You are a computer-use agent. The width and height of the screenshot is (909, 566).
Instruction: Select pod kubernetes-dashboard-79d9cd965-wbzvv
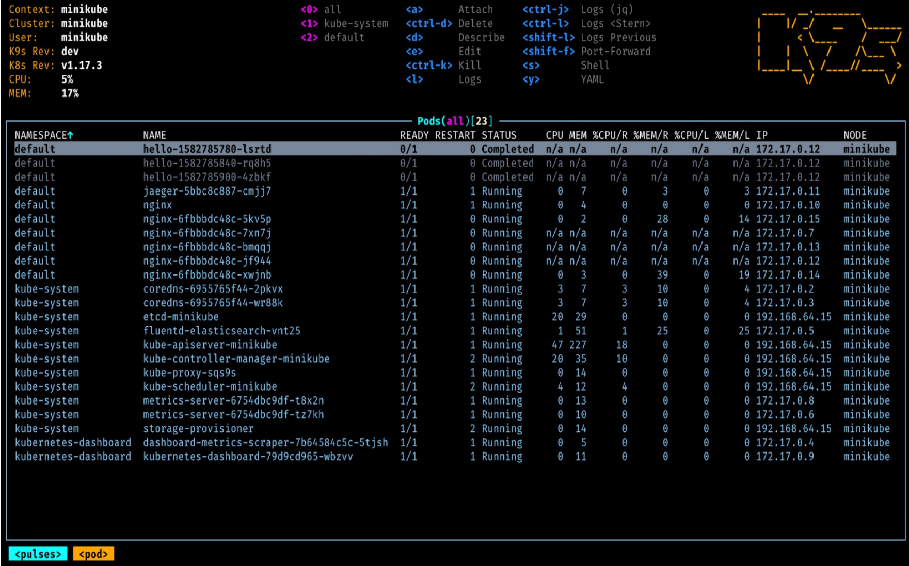455,456
